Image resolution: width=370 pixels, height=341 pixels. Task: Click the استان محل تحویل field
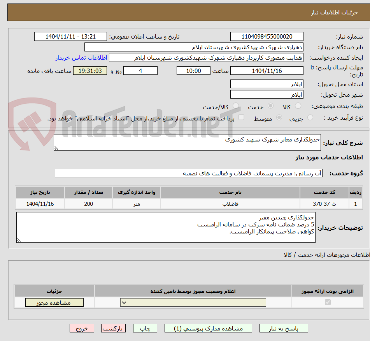pyautogui.click(x=267, y=84)
